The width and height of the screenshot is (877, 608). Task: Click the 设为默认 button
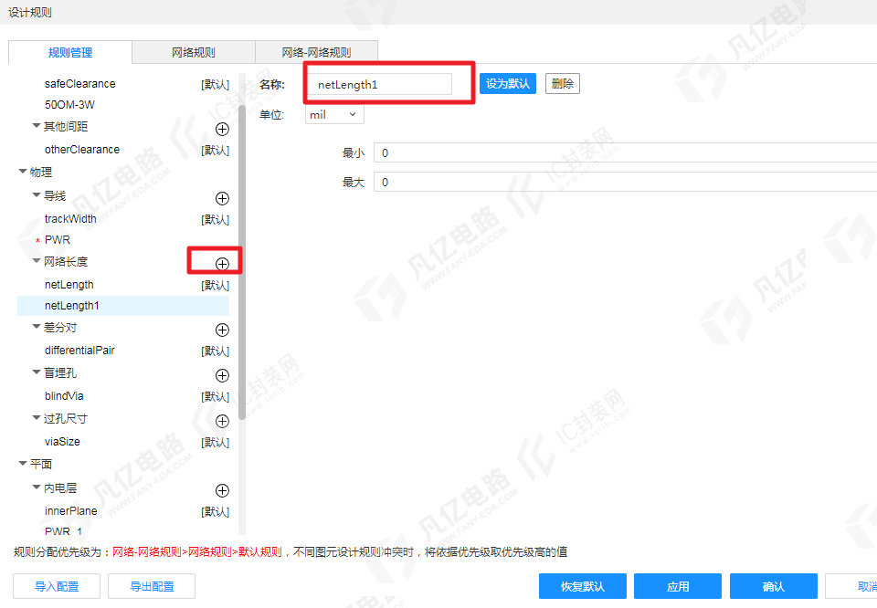point(508,84)
